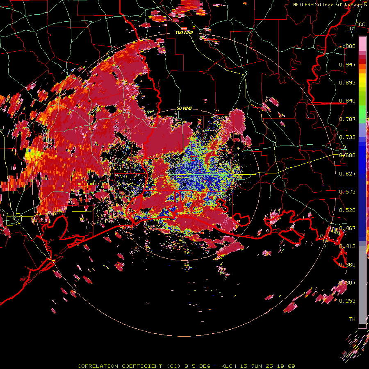The width and height of the screenshot is (369, 369).
Task: Click the CORRELATION COEFFICIENT (CC) caption at the bottom
Action: tap(129, 366)
